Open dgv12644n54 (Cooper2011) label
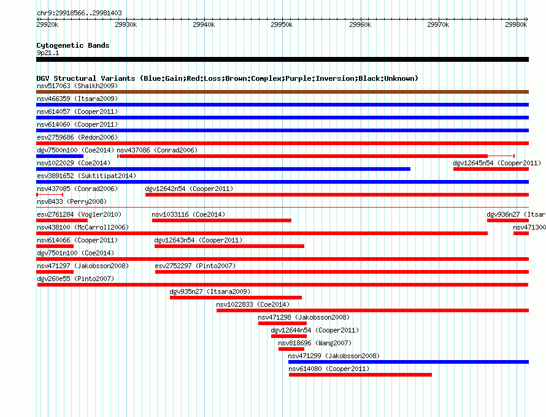This screenshot has height=417, width=546. (x=315, y=330)
